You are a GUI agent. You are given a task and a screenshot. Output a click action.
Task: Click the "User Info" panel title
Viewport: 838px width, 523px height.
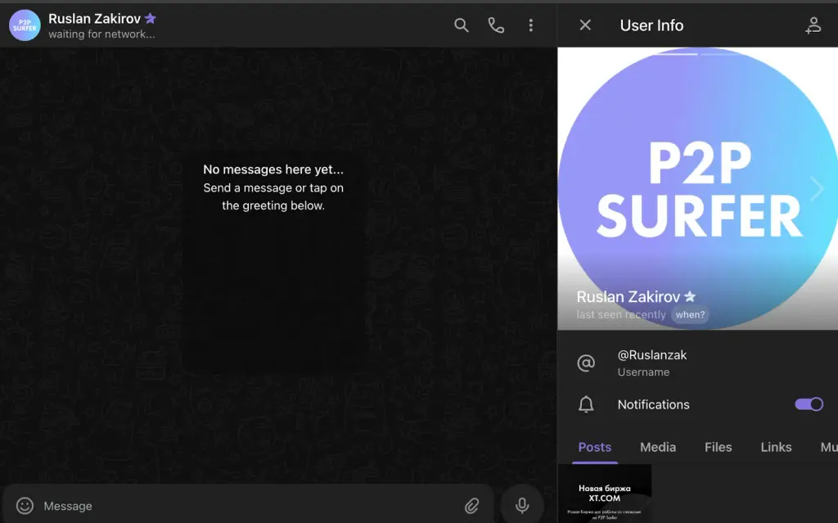tap(651, 25)
